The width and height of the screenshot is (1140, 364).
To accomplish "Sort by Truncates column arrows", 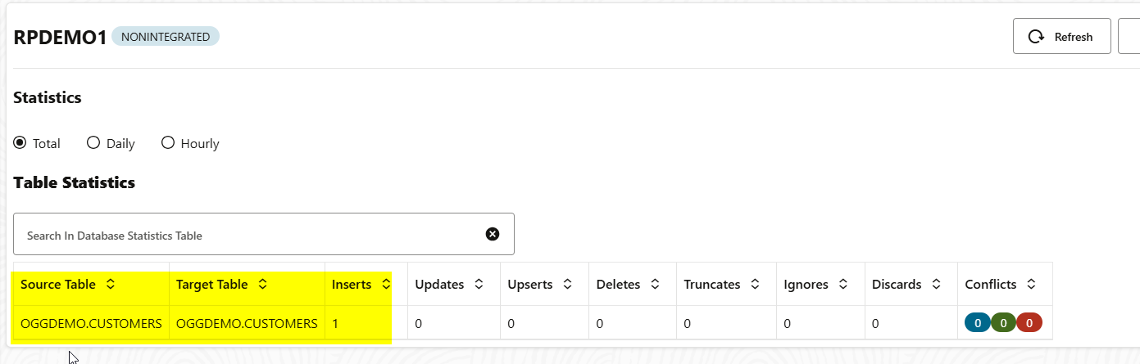I will (x=755, y=285).
